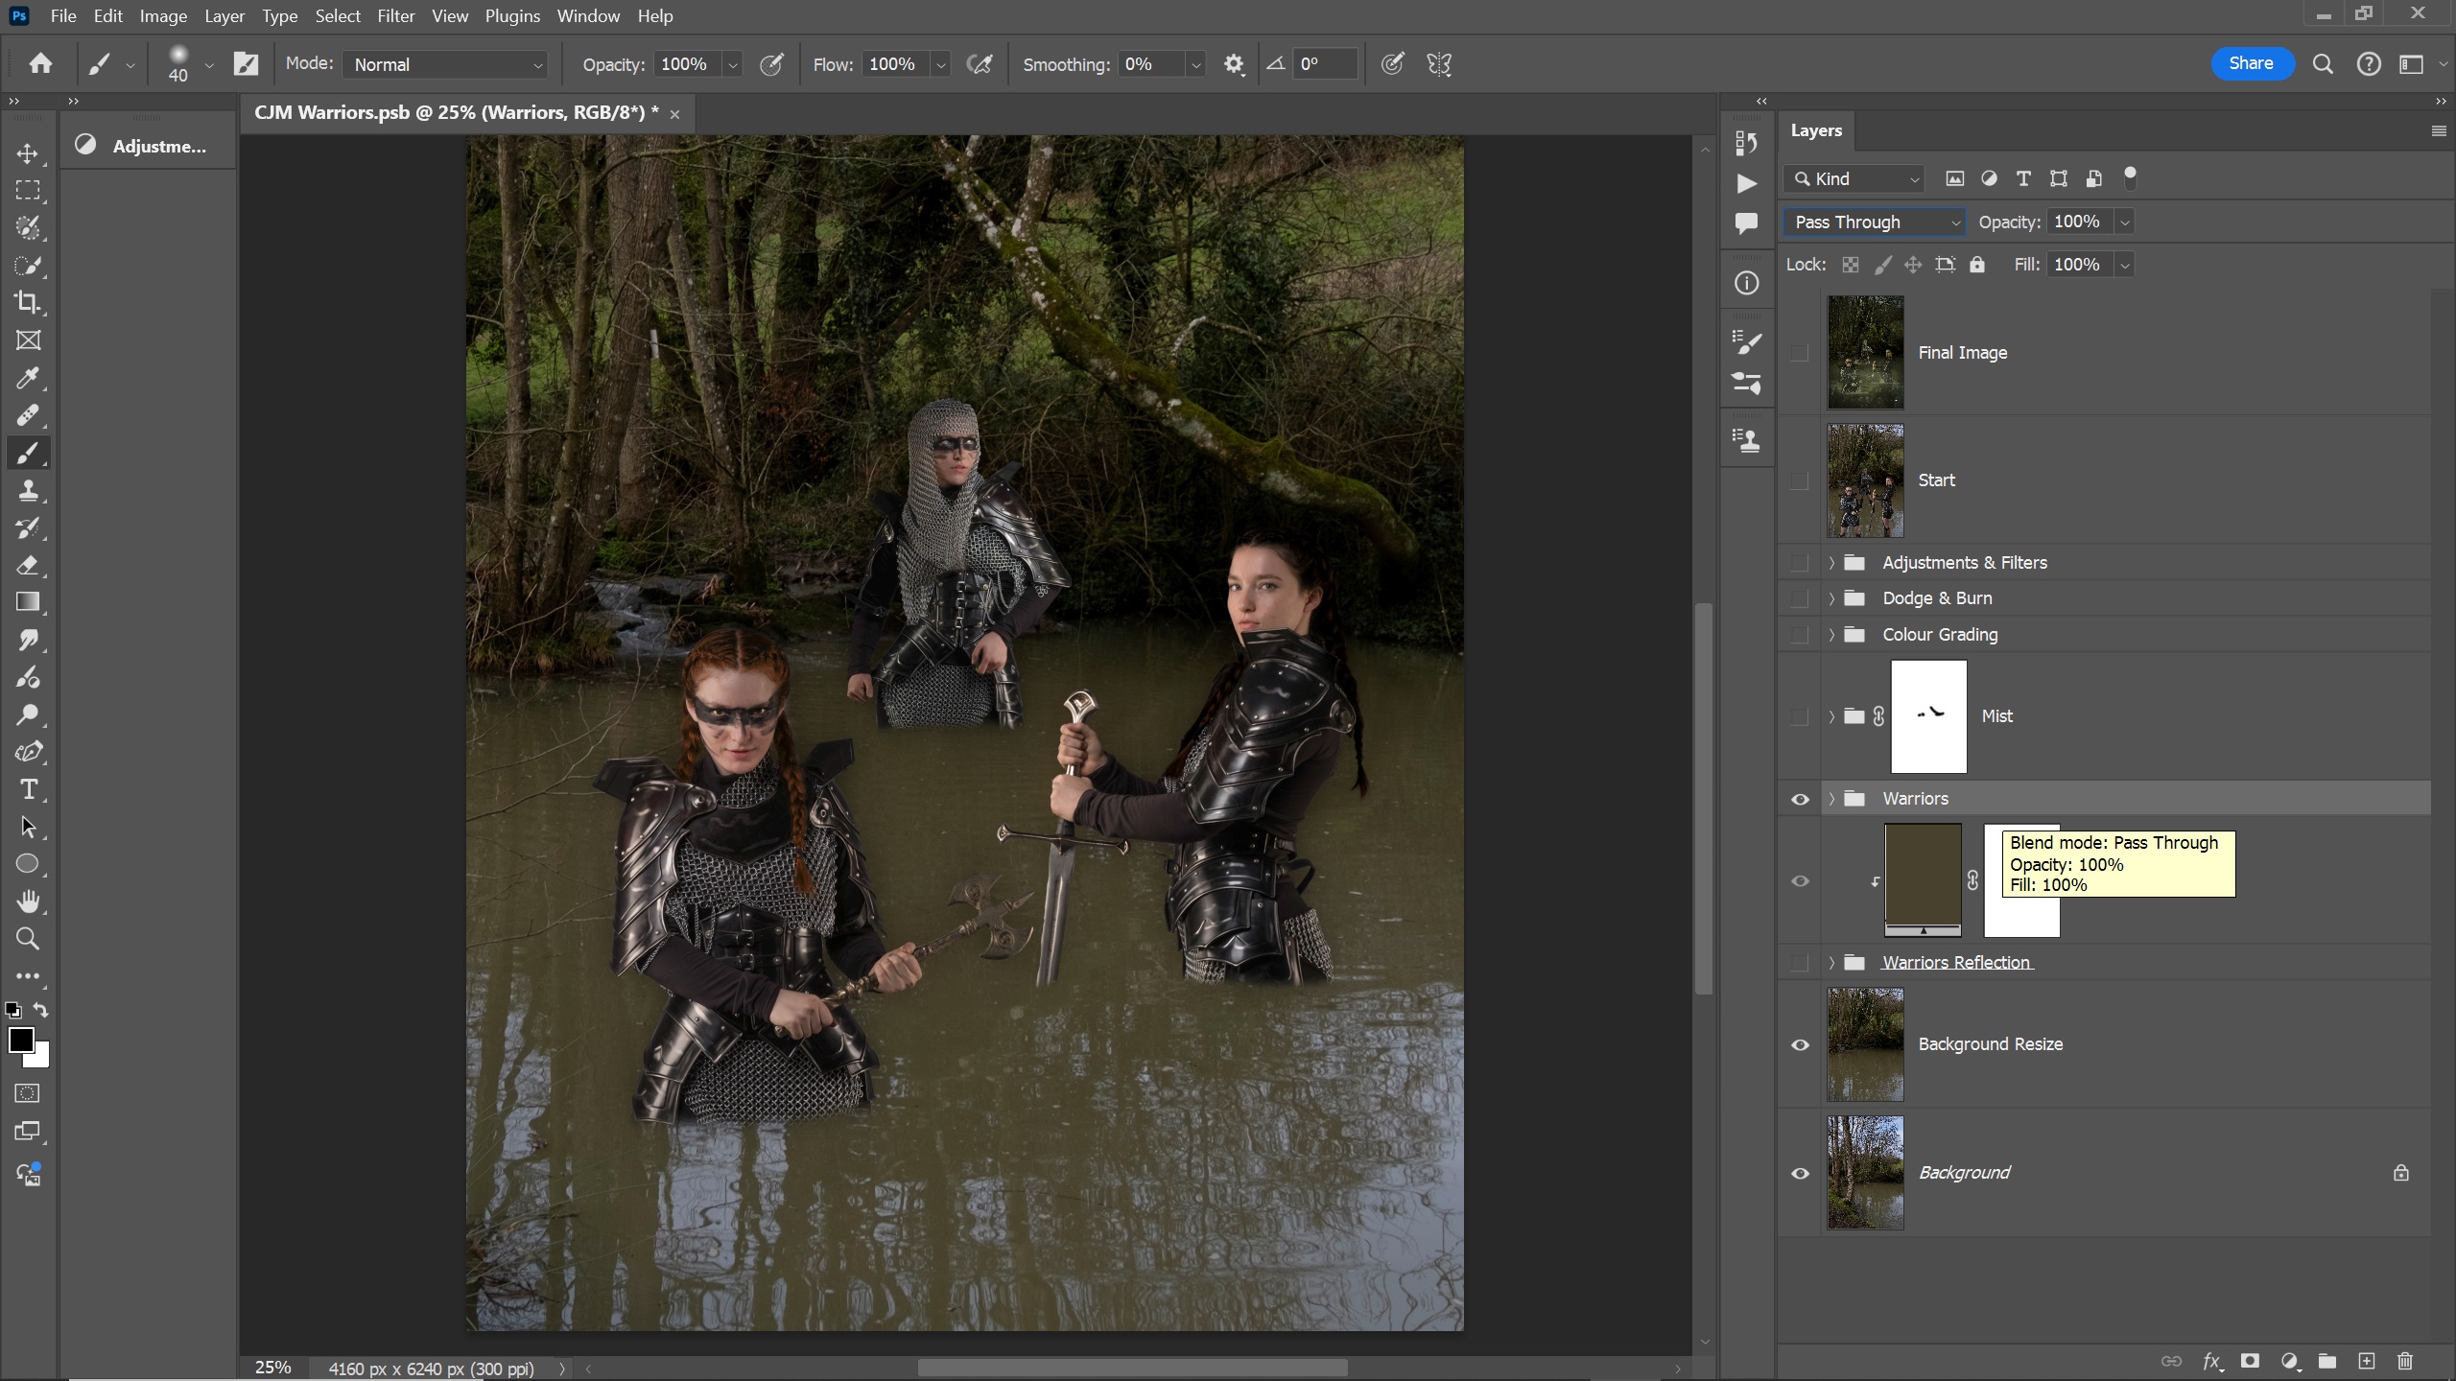Select the Crop tool
Image resolution: width=2456 pixels, height=1381 pixels.
[x=28, y=303]
